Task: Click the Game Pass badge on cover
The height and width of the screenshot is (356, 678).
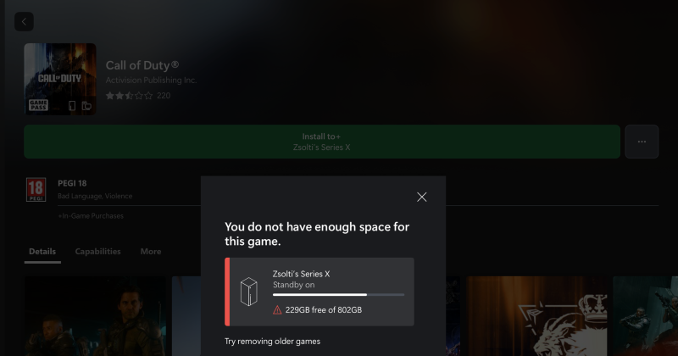Action: point(38,104)
